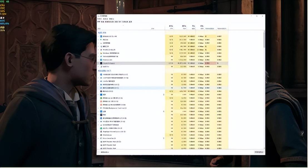The width and height of the screenshot is (308, 168).
Task: Select the Xbox Game Bar process name
Action: pos(109,138)
